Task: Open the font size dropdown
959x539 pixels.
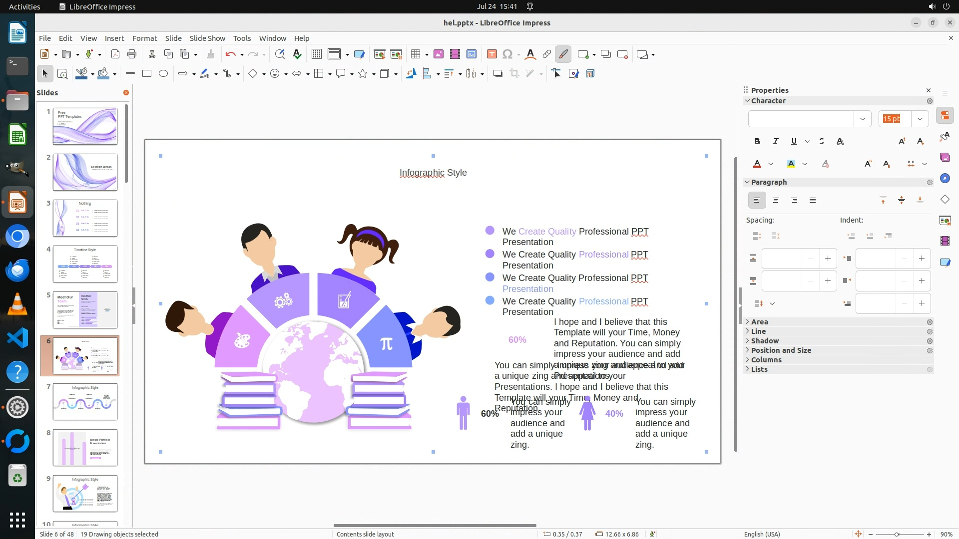Action: [x=920, y=119]
